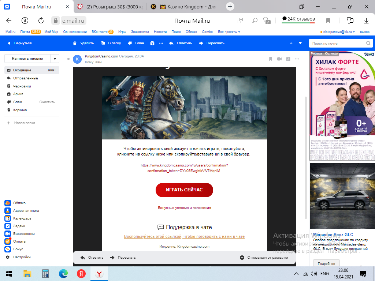
Task: Open Настройки gear in sidebar
Action: click(18, 257)
